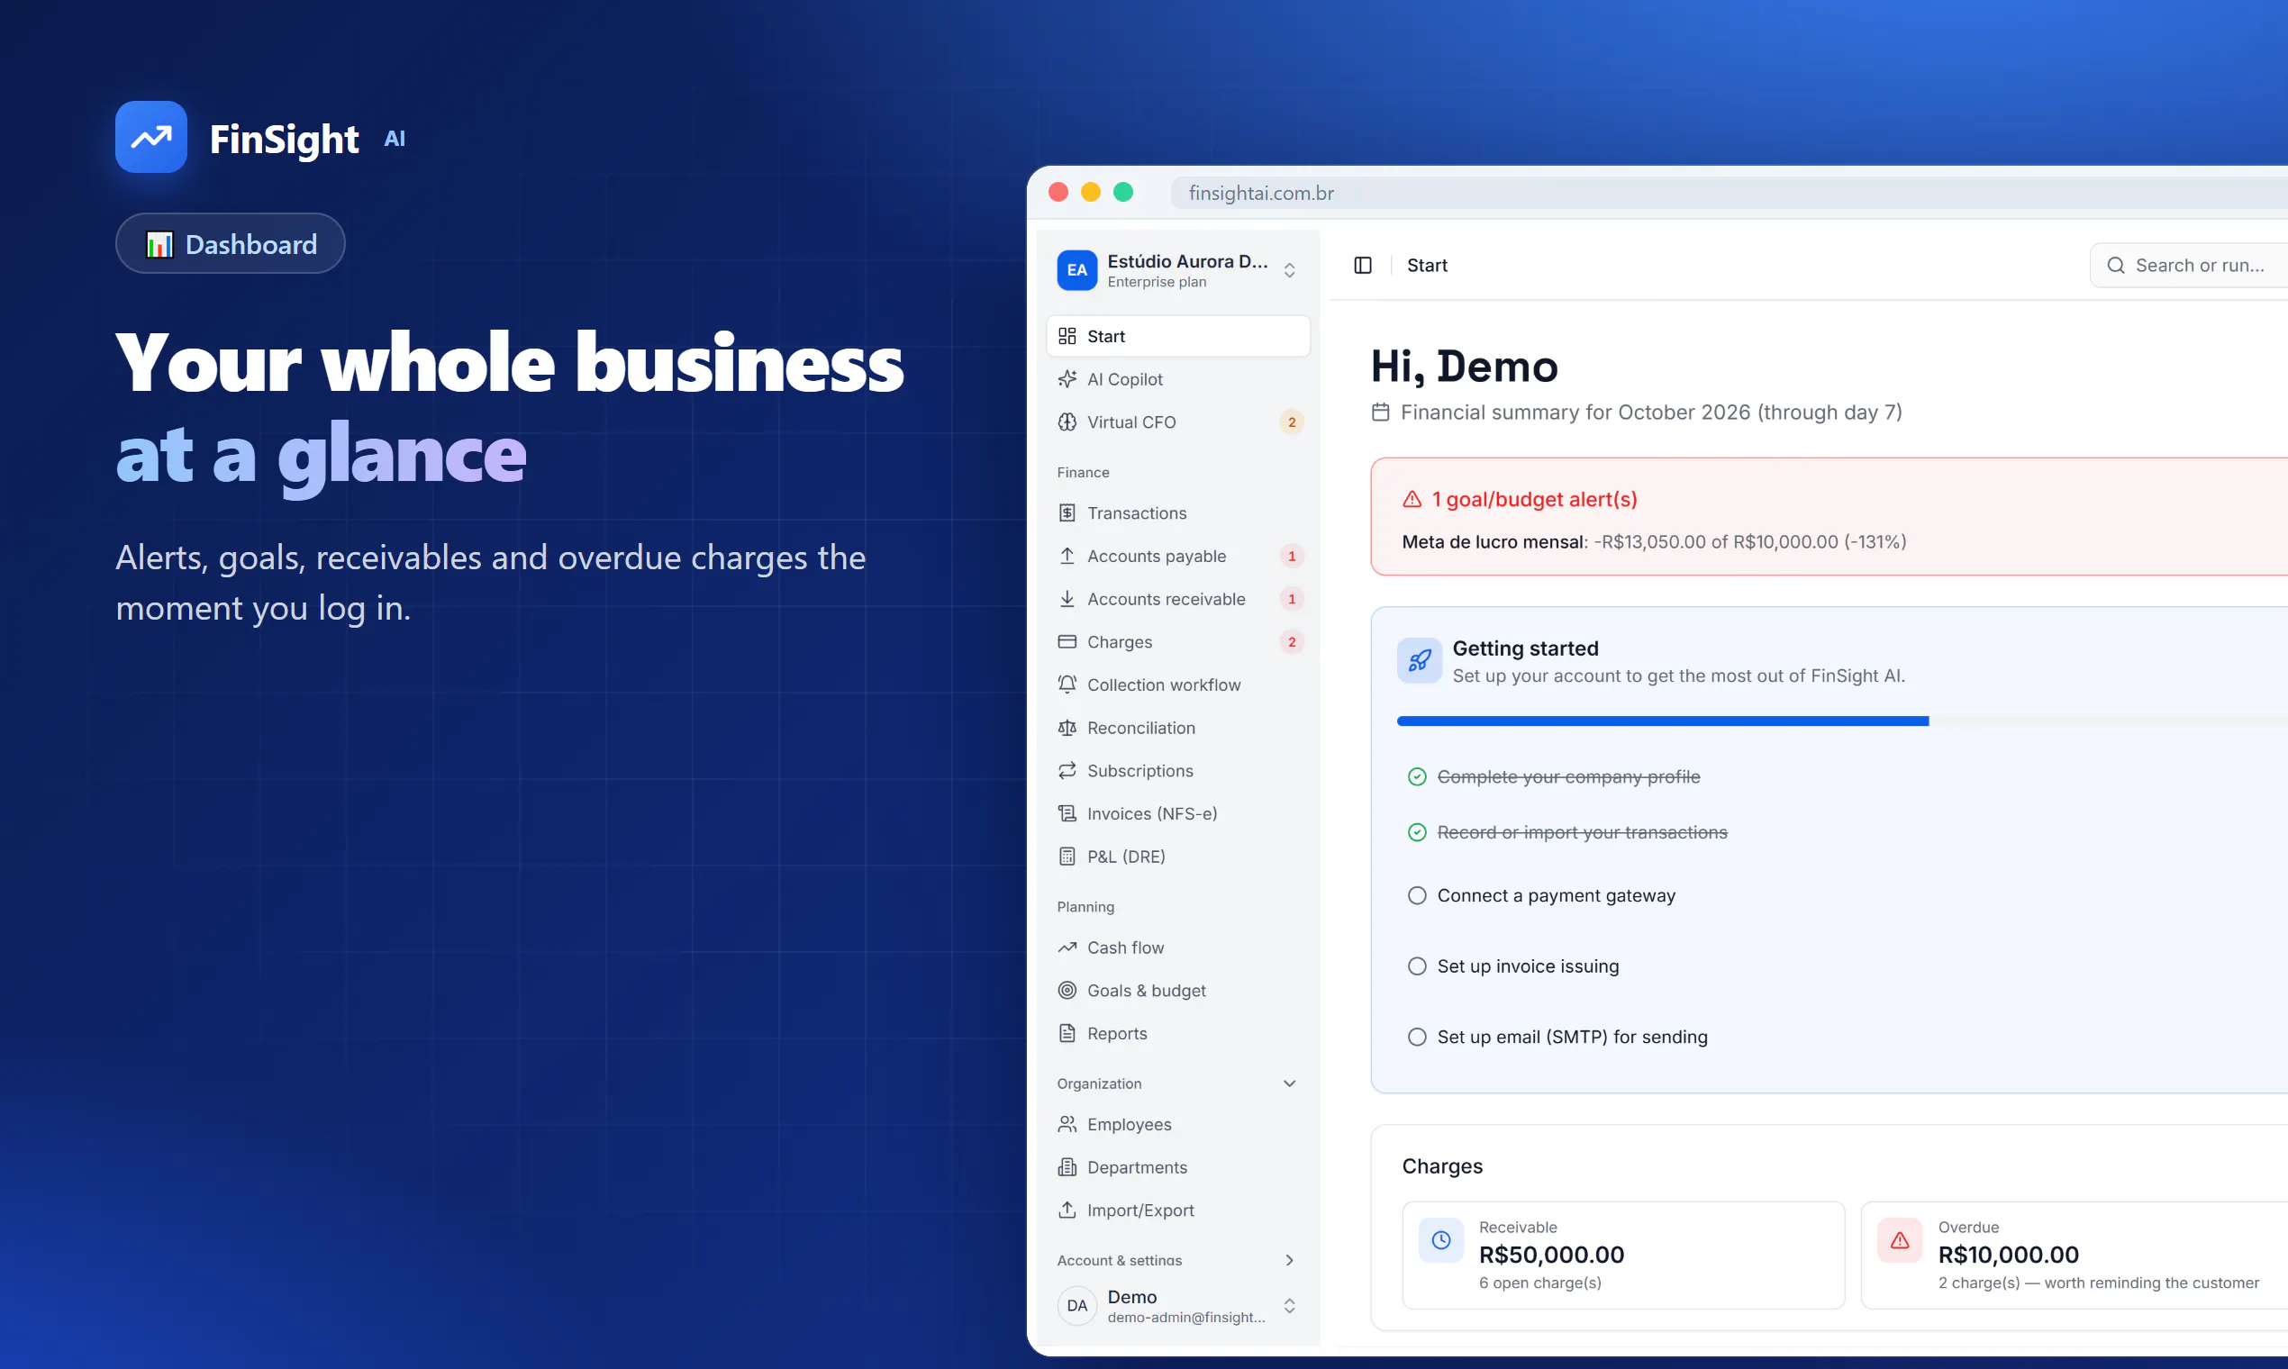Open Transactions in the Finance section
This screenshot has height=1369, width=2288.
tap(1178, 512)
